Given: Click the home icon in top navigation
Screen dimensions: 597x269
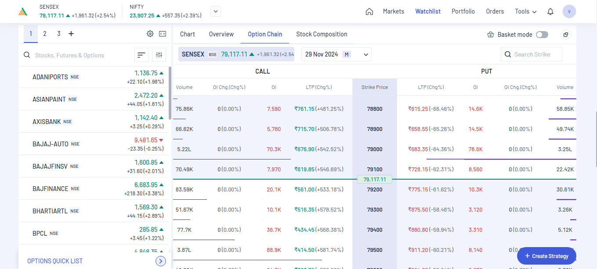Looking at the screenshot, I should [x=369, y=12].
